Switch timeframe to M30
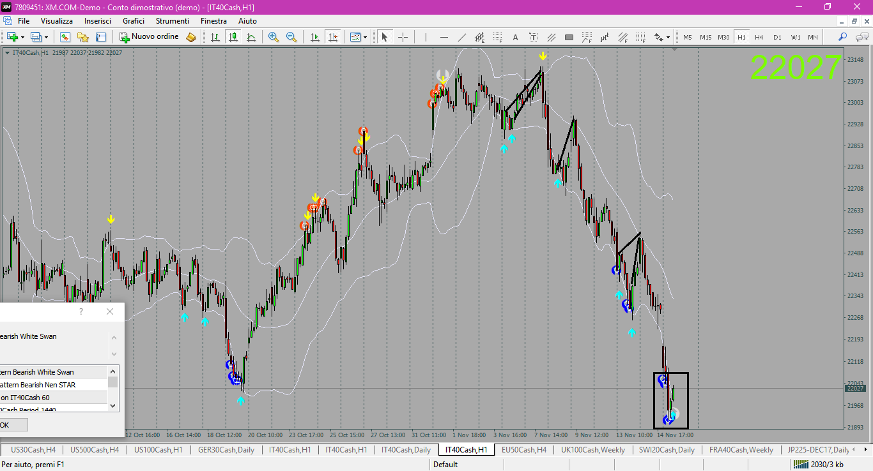Viewport: 873px width, 471px height. pyautogui.click(x=723, y=37)
